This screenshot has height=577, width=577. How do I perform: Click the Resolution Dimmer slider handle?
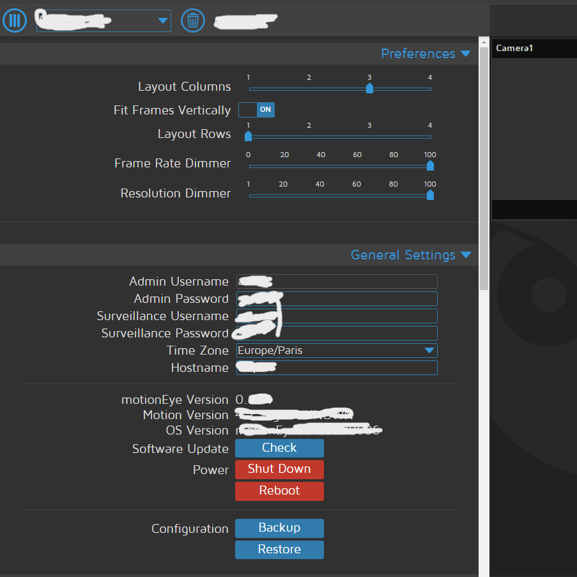430,195
